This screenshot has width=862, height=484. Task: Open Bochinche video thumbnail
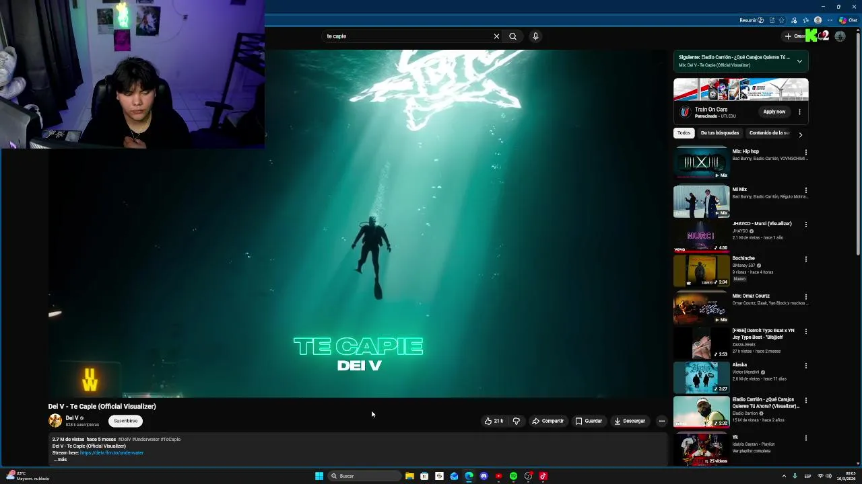click(701, 270)
